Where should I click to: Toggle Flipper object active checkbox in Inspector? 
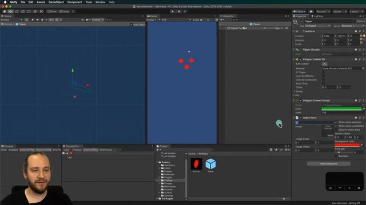[x=301, y=22]
